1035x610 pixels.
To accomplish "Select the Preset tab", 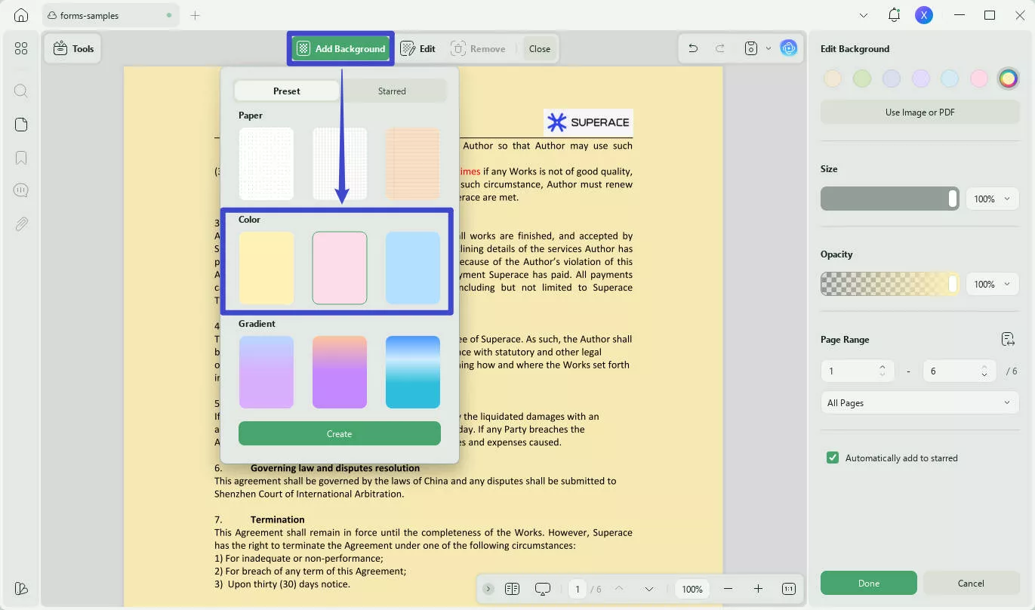I will click(x=287, y=91).
